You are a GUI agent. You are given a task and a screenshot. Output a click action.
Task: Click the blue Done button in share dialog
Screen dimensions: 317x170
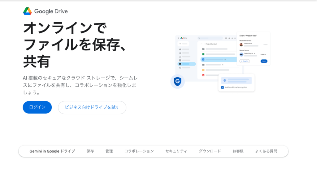(x=264, y=61)
